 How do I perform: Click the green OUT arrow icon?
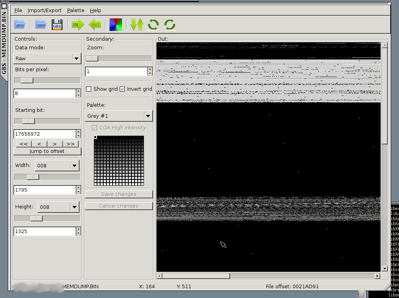tap(95, 25)
